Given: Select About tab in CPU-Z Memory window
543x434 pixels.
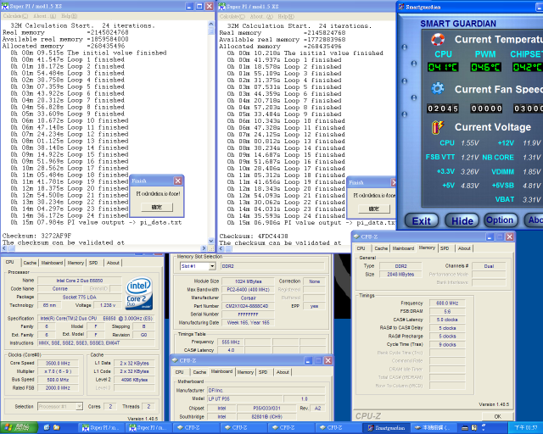Looking at the screenshot, I should point(464,248).
